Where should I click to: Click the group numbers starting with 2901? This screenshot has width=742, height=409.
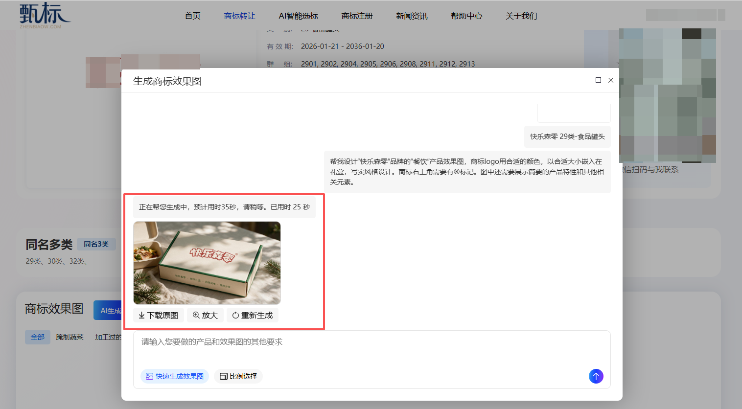click(388, 64)
